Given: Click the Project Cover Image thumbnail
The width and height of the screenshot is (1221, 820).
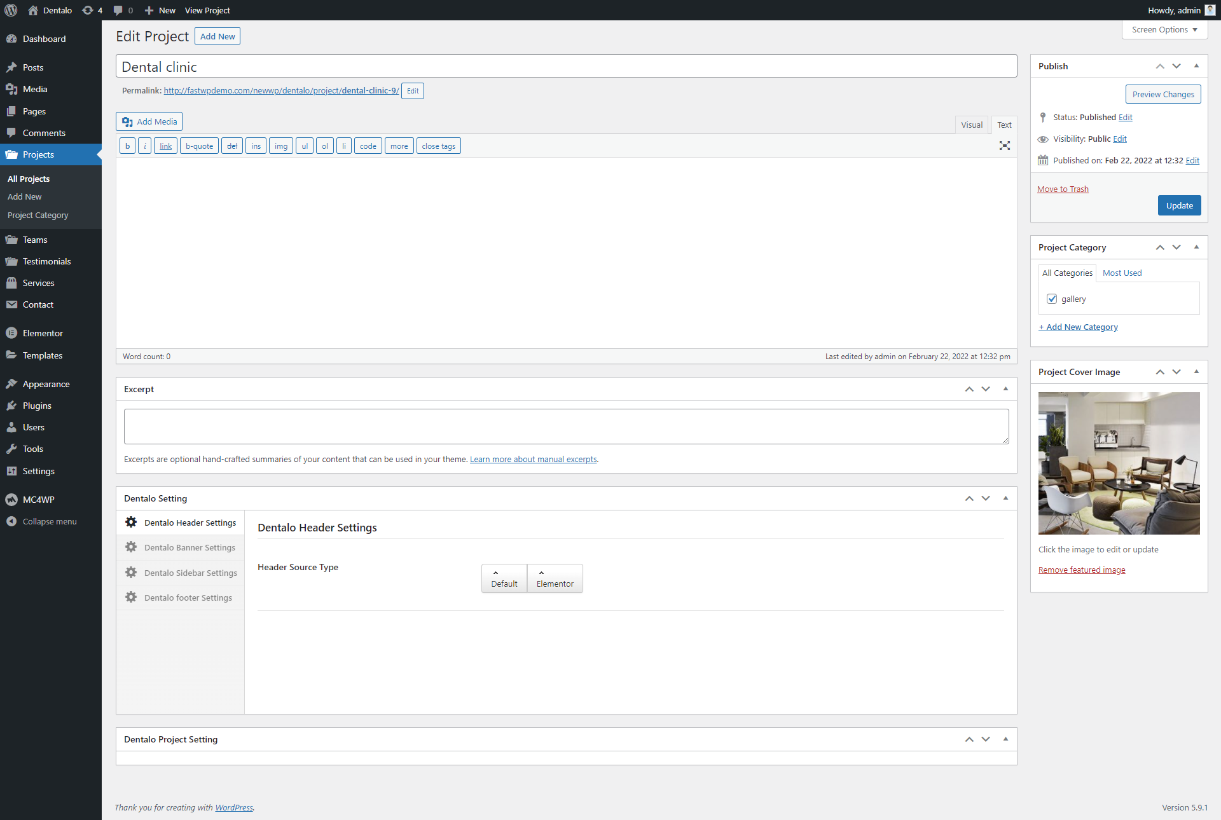Looking at the screenshot, I should (1119, 463).
